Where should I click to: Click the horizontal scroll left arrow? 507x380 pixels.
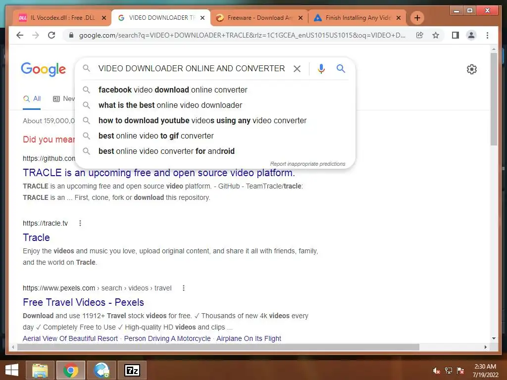(13, 347)
